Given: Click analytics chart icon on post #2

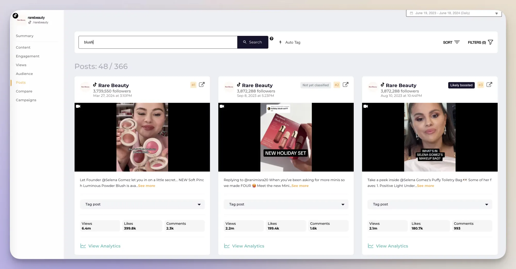Looking at the screenshot, I should click(227, 246).
